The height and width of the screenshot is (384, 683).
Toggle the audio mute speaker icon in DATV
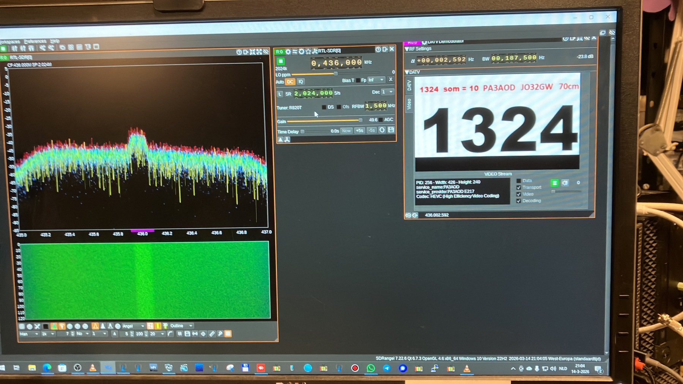point(565,183)
